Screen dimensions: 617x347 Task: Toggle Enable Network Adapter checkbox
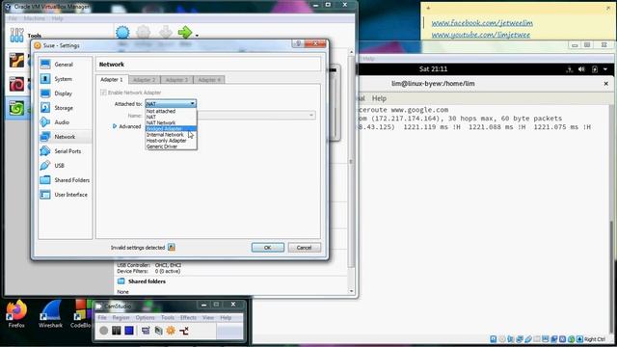coord(103,93)
